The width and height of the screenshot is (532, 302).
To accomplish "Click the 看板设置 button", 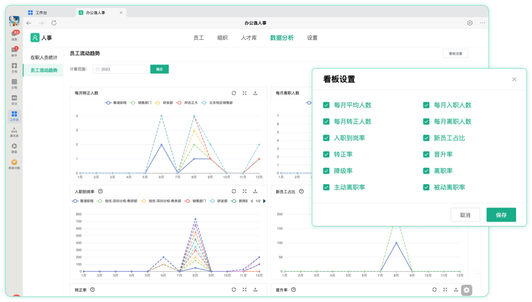I will tap(456, 53).
